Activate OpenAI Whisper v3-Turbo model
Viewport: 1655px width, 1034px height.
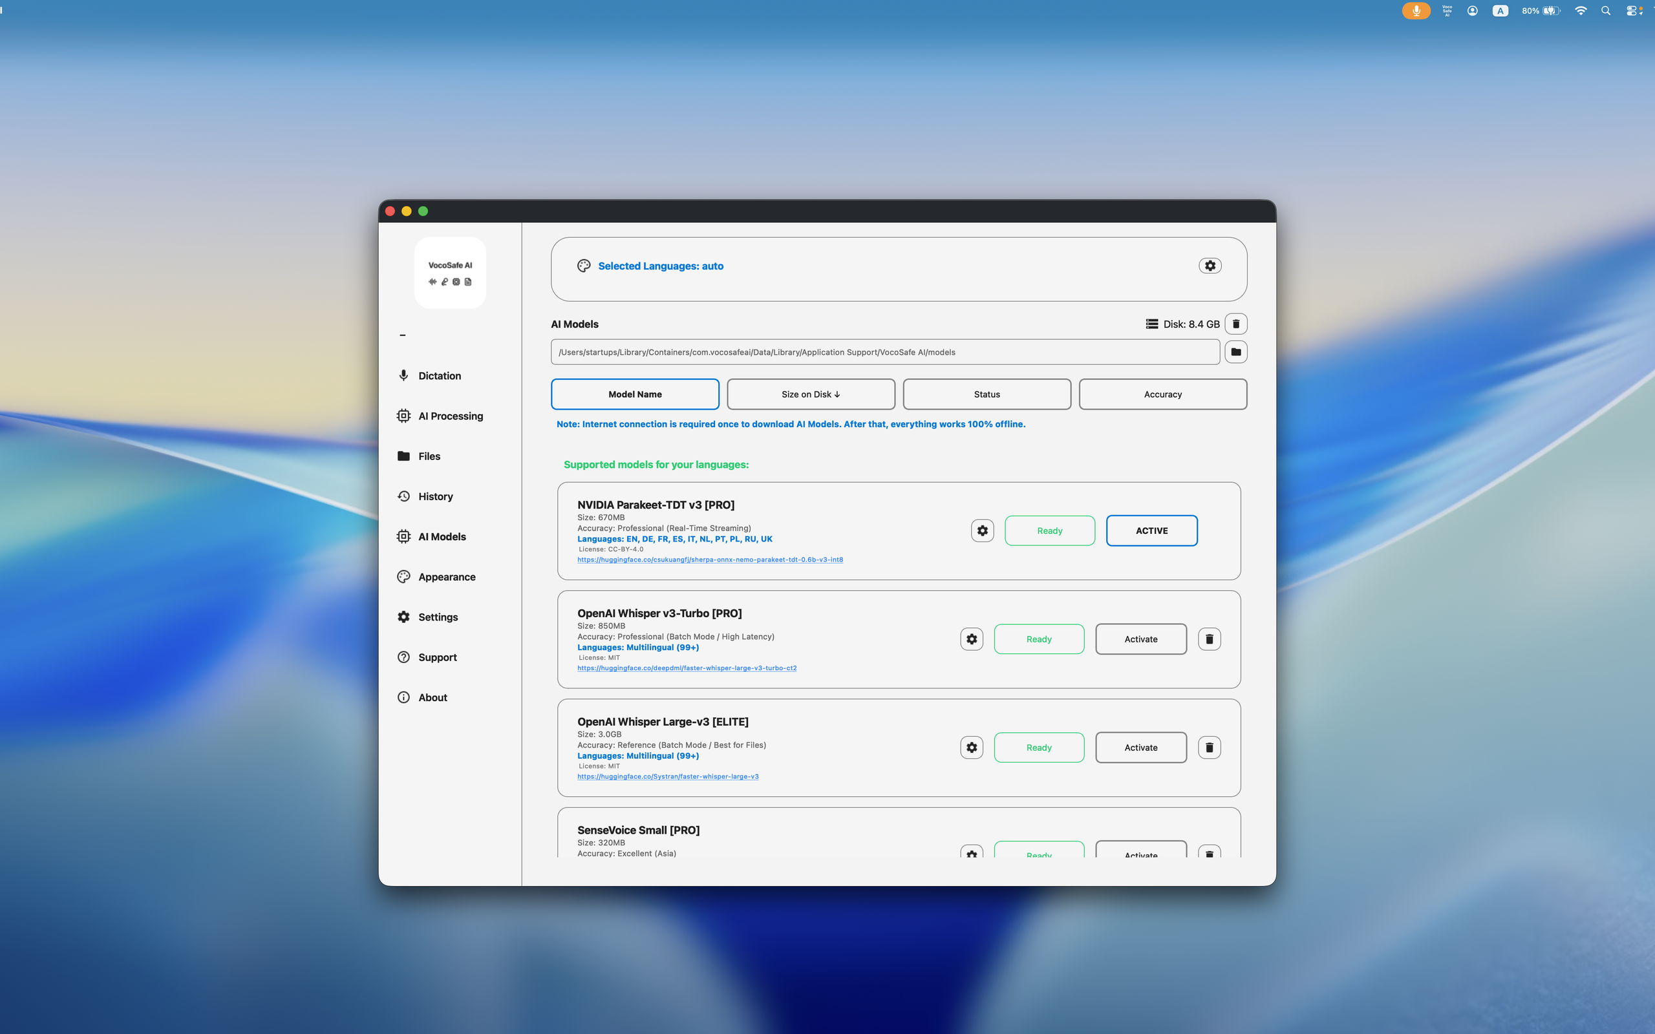1140,638
